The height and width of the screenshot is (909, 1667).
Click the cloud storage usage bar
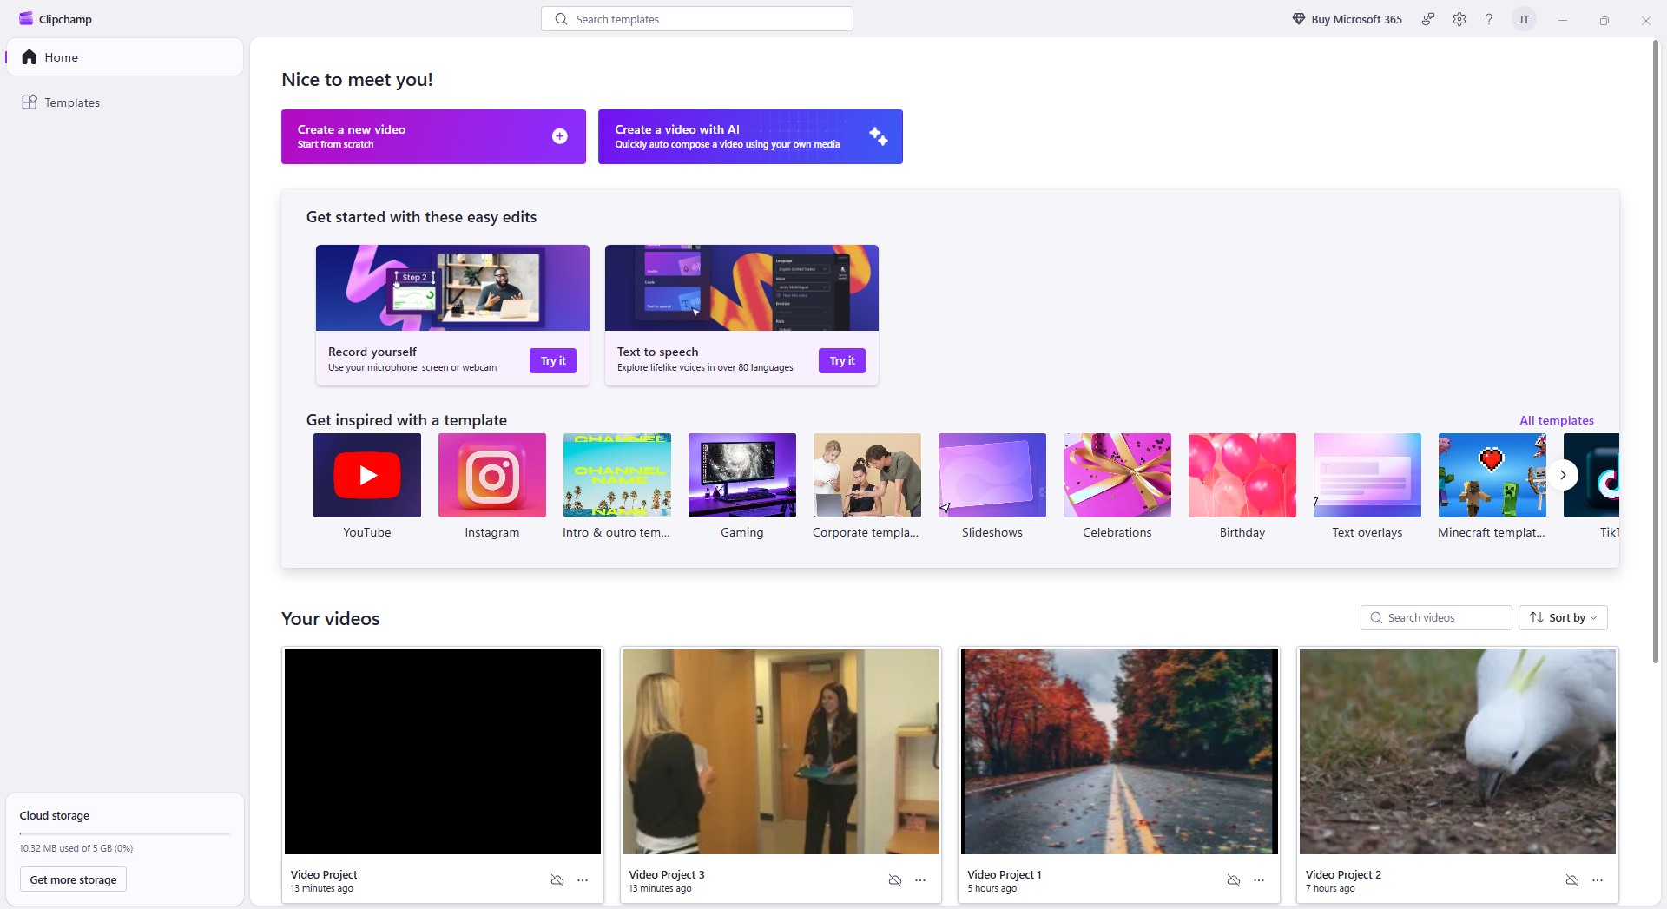tap(124, 833)
